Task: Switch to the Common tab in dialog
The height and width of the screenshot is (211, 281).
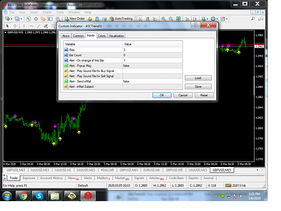Action: click(x=78, y=36)
